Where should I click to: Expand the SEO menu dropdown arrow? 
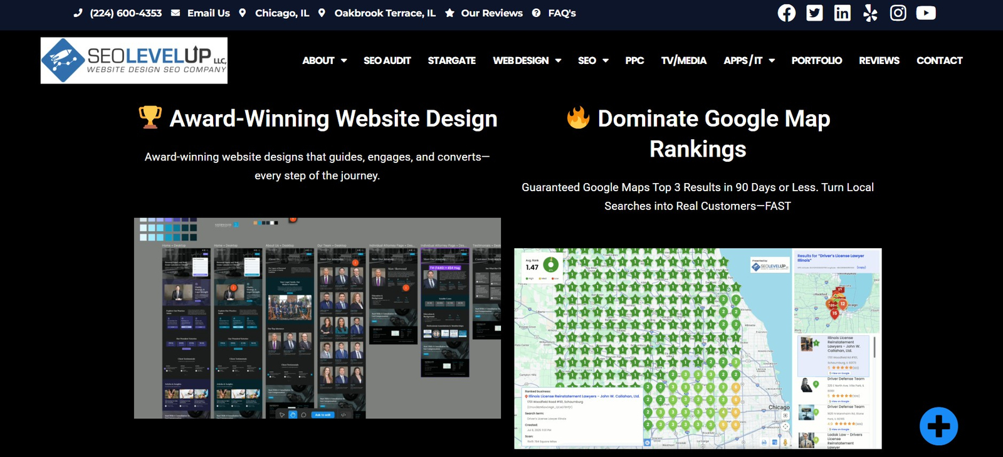606,61
